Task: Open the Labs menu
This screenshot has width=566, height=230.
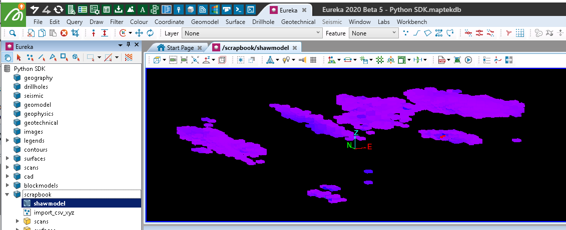Action: click(384, 21)
